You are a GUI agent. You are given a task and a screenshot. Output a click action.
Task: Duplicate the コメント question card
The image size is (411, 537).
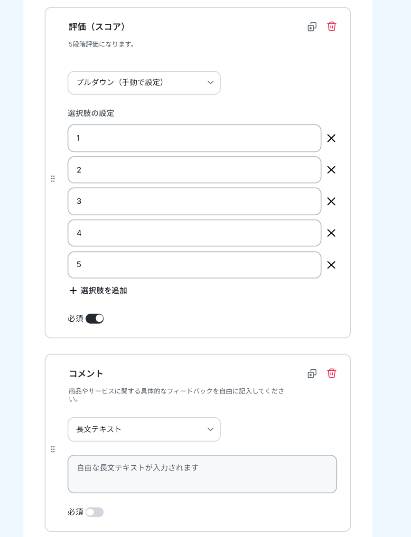312,374
